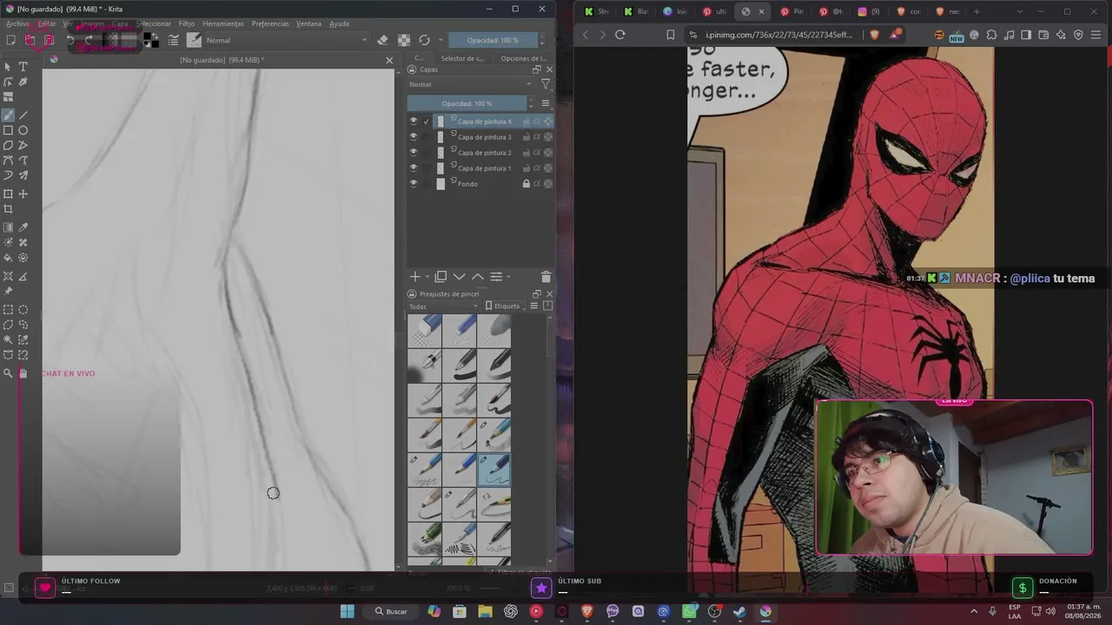The width and height of the screenshot is (1112, 625).
Task: Switch to the Selector de color tab
Action: coord(462,58)
